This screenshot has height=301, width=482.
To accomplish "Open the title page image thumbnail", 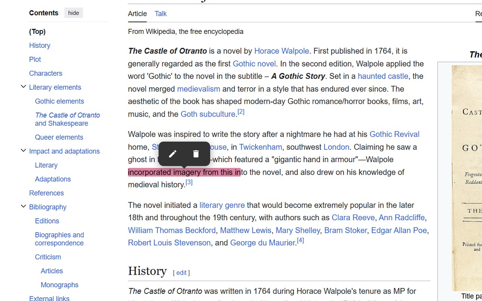I will (x=467, y=178).
